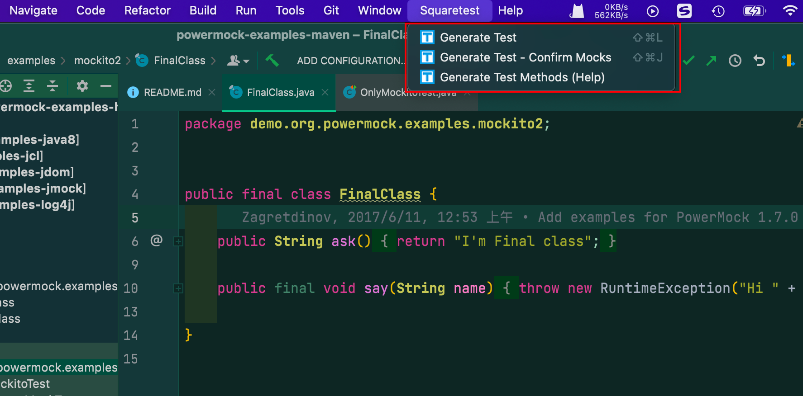Hide the Project panel with minus icon
The width and height of the screenshot is (803, 396).
(x=106, y=86)
